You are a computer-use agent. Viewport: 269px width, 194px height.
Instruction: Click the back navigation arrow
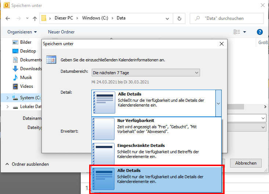pos(8,18)
